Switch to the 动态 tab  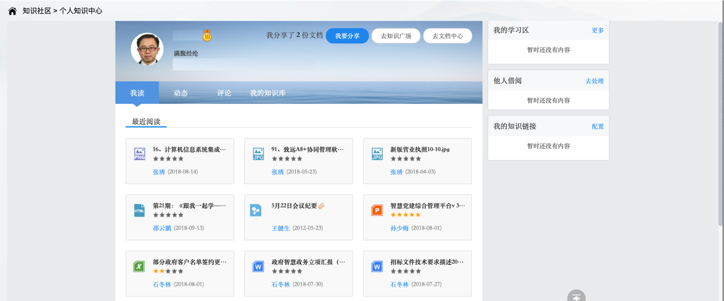click(181, 93)
